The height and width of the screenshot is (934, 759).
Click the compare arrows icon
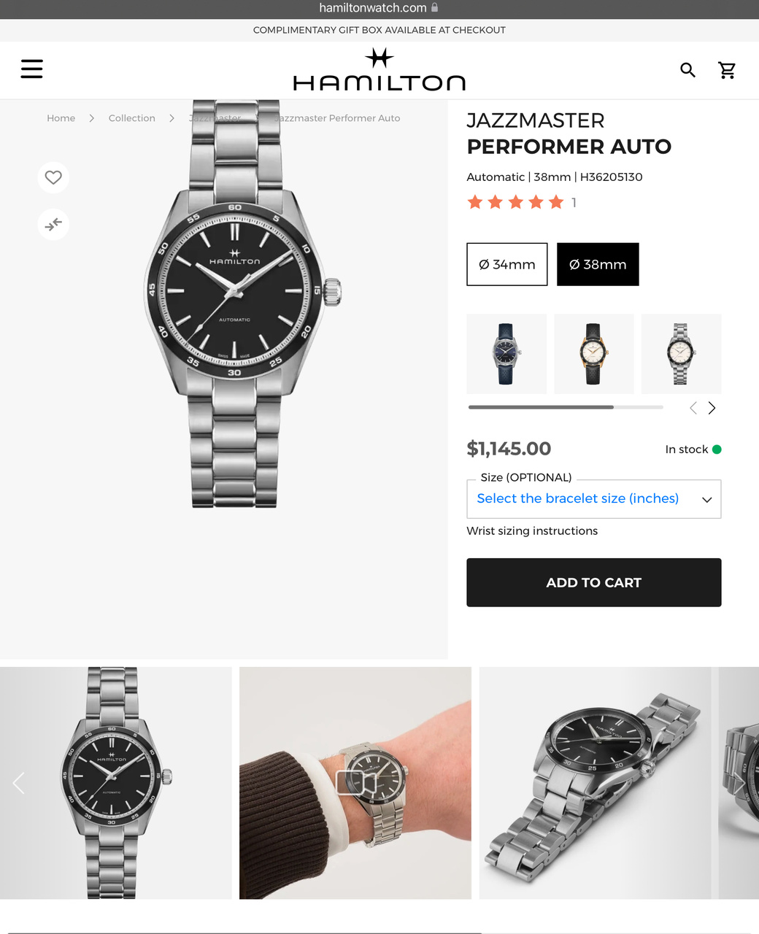(x=53, y=224)
